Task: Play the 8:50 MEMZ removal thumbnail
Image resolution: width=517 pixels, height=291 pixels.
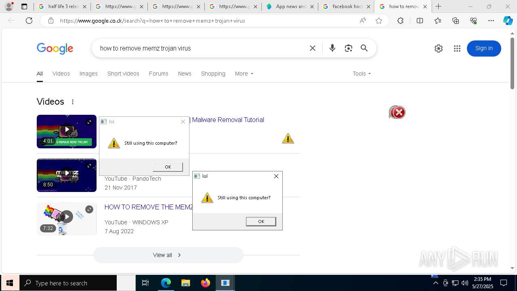Action: [67, 175]
